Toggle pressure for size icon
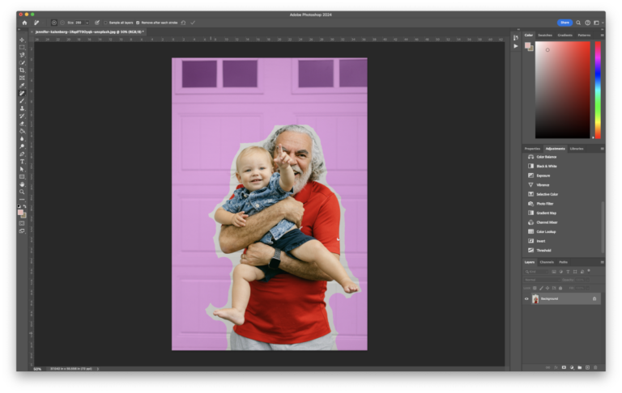 (x=97, y=23)
